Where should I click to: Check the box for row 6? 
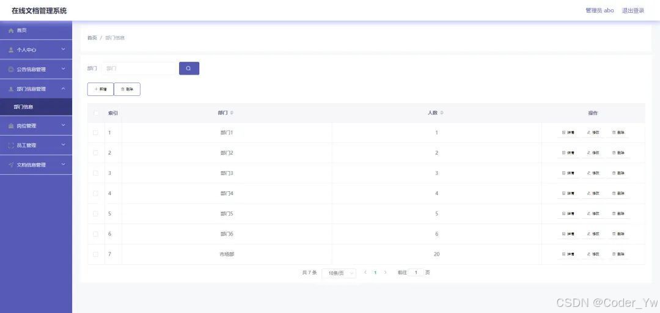point(95,234)
